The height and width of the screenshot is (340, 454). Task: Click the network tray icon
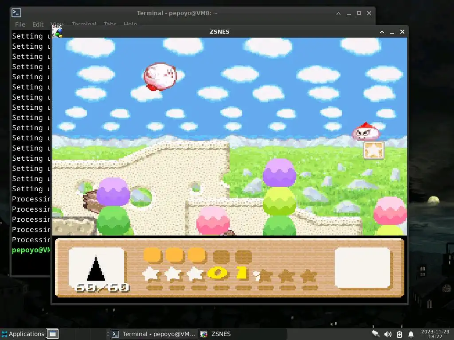pos(376,334)
